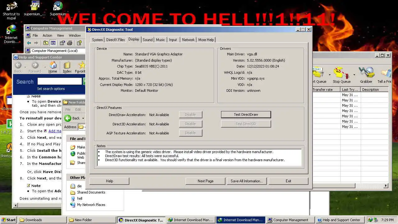Switch to Downloads window via taskbar
This screenshot has height=224, width=398.
42,220
